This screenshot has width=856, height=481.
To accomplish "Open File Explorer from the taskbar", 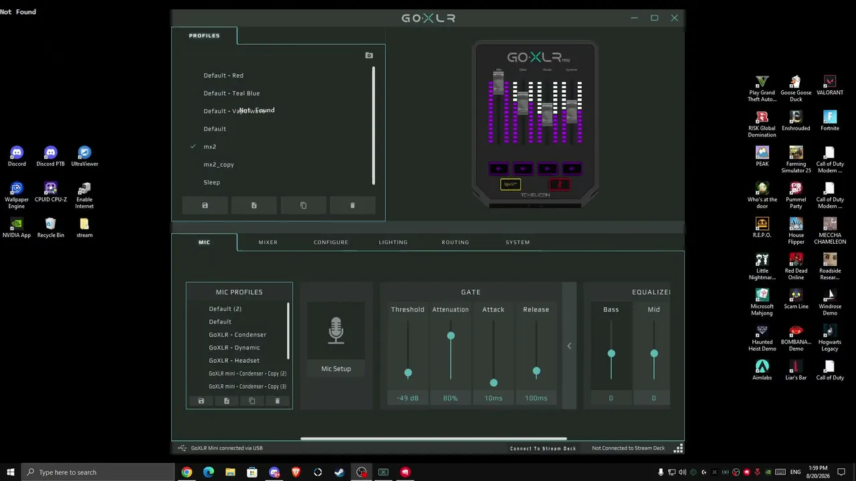I will pos(230,472).
